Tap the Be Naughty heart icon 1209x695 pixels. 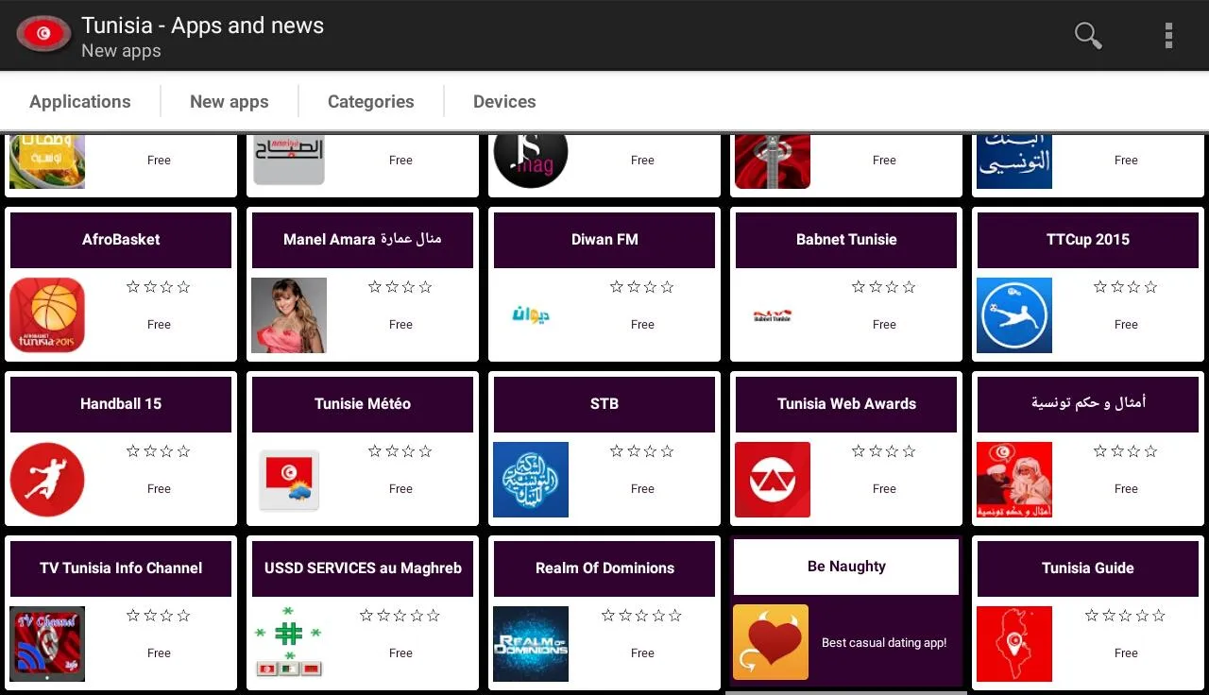pos(771,642)
